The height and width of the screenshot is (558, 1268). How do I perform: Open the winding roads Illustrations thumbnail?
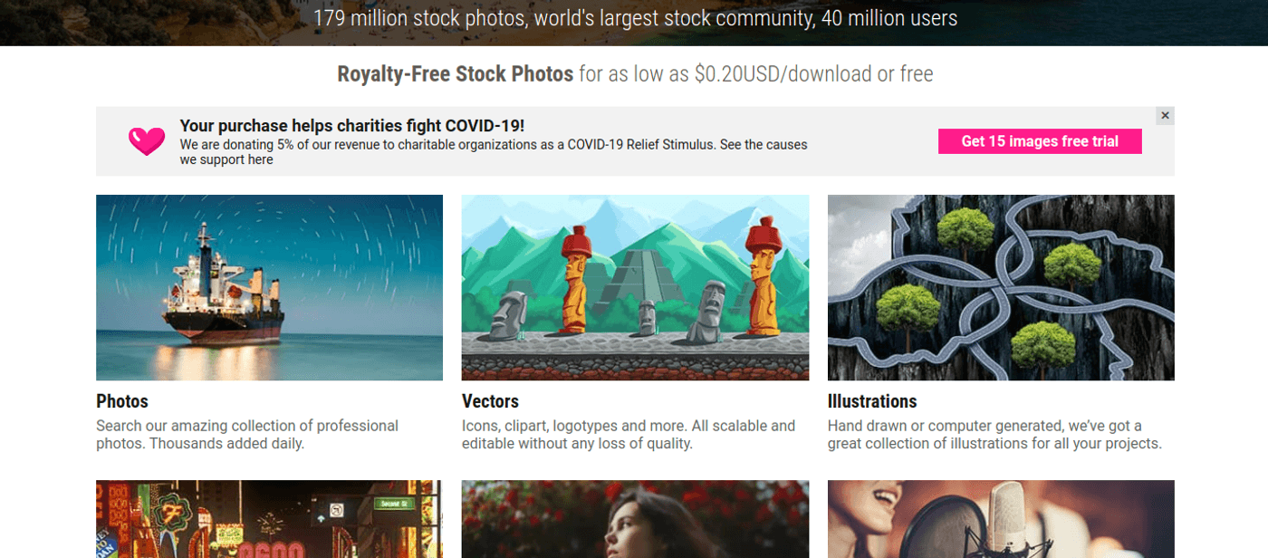(1001, 287)
